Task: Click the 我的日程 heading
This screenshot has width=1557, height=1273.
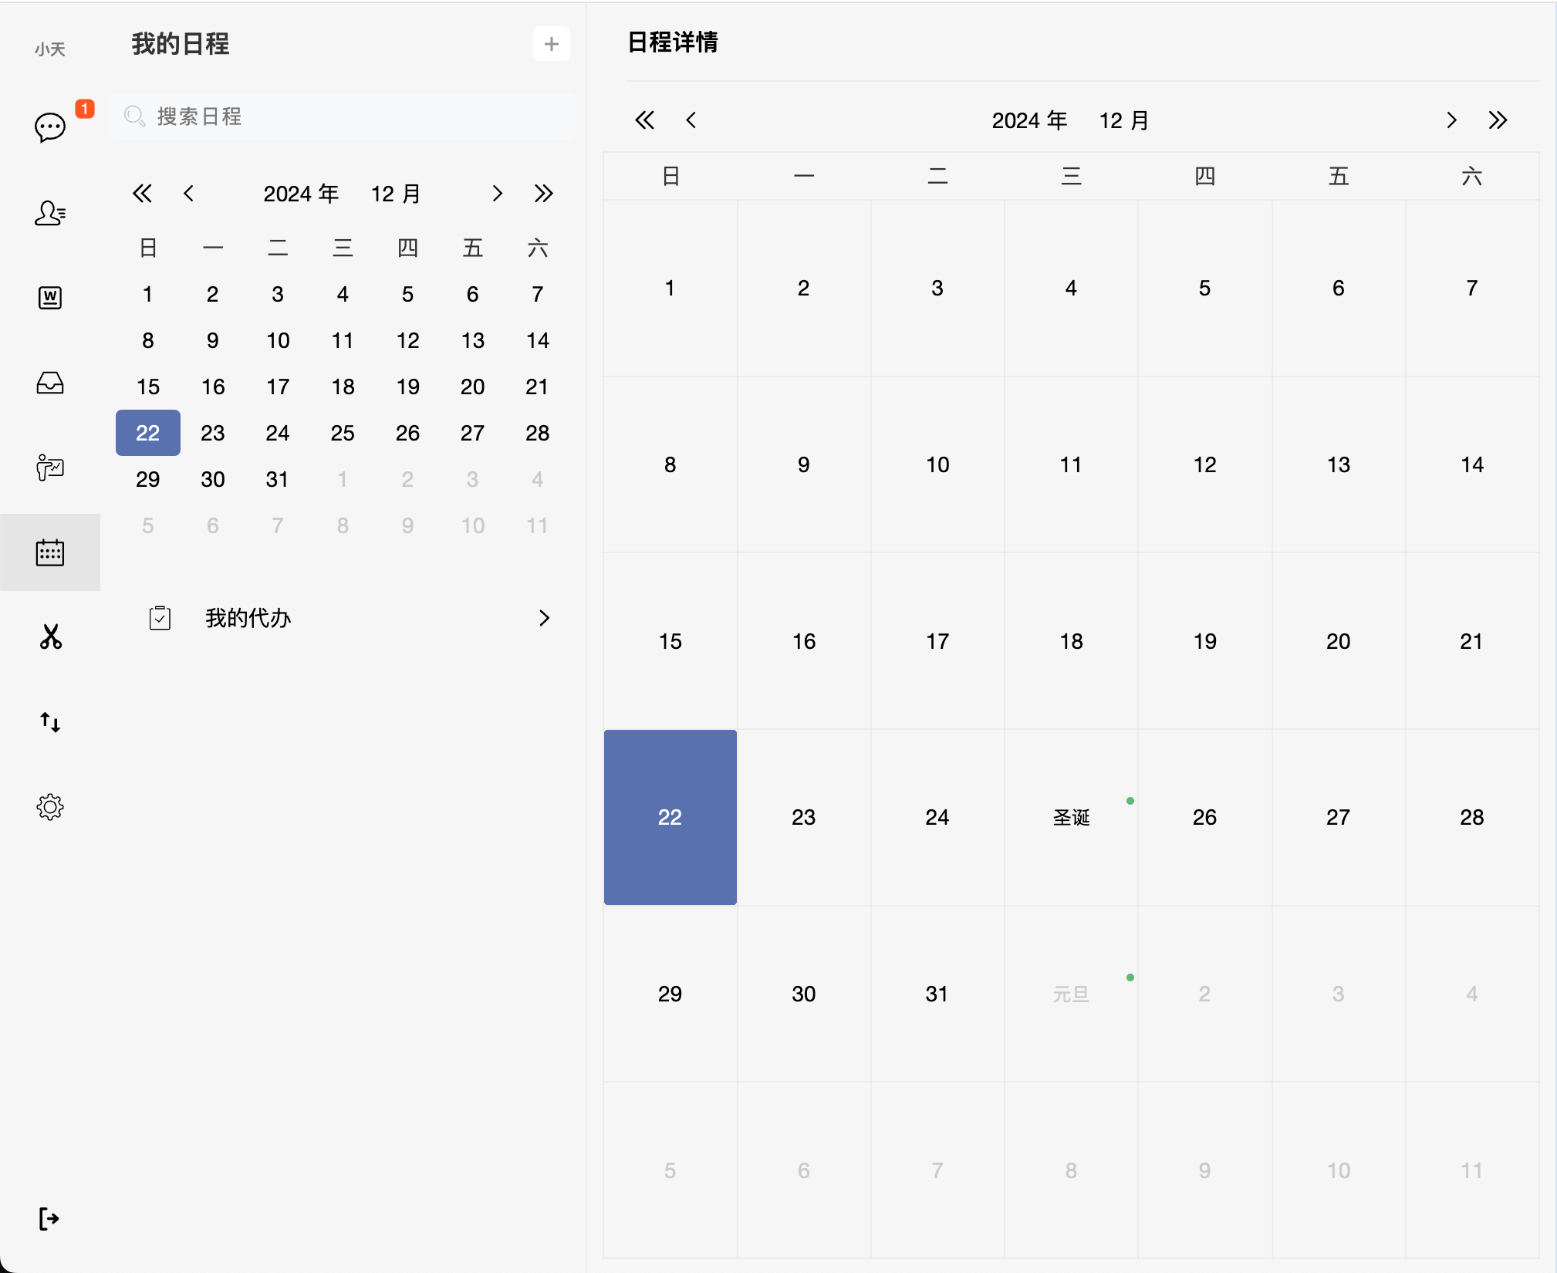Action: (181, 44)
